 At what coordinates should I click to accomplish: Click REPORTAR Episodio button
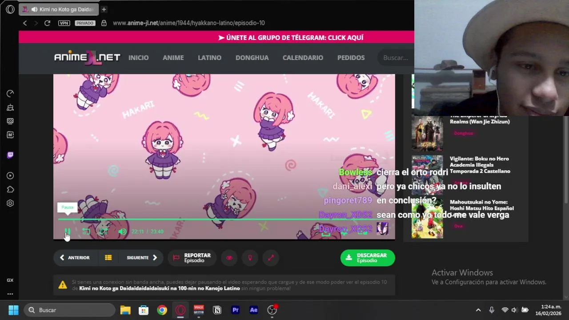tap(192, 258)
